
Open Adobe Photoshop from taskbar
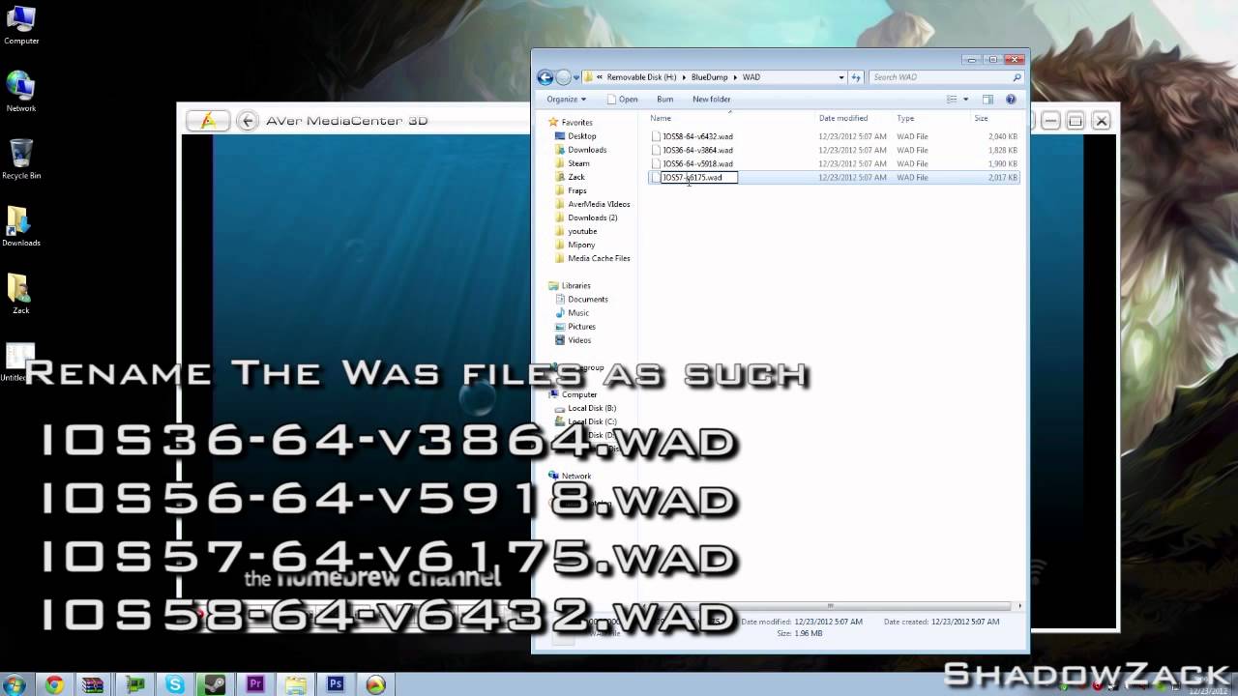(x=336, y=684)
